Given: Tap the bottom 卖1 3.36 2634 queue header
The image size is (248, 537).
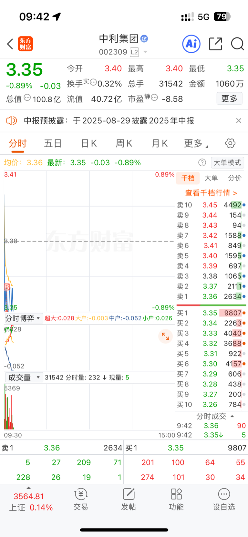Looking at the screenshot, I should click(62, 448).
